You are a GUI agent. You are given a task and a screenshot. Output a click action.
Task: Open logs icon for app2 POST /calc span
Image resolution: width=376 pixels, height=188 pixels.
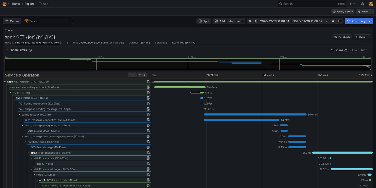[149, 98]
